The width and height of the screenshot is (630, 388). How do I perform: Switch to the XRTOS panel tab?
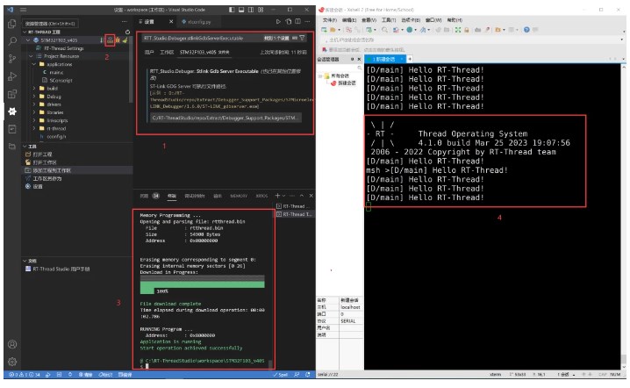coord(261,196)
